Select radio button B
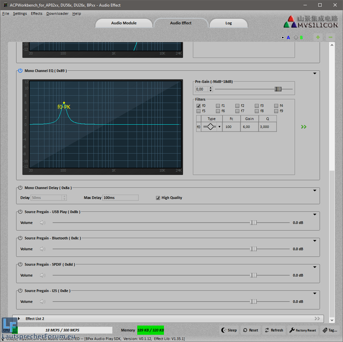This screenshot has height=342, width=343. [x=296, y=37]
